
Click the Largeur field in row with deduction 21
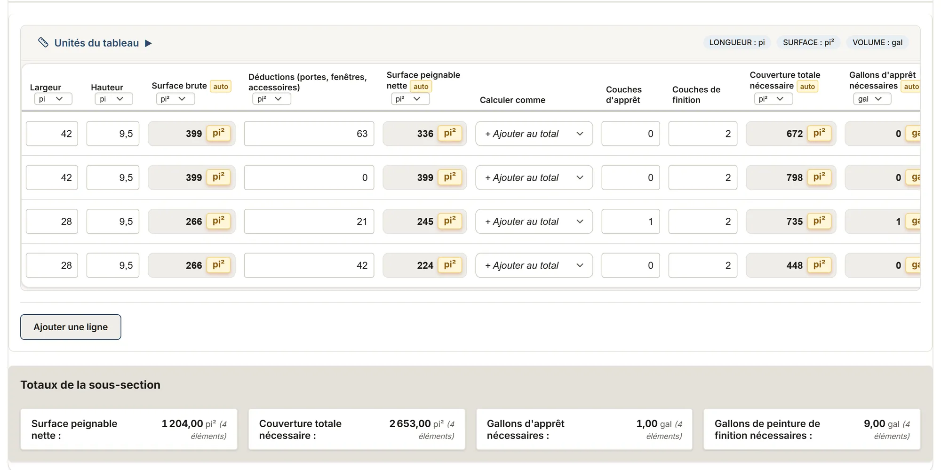(x=52, y=222)
